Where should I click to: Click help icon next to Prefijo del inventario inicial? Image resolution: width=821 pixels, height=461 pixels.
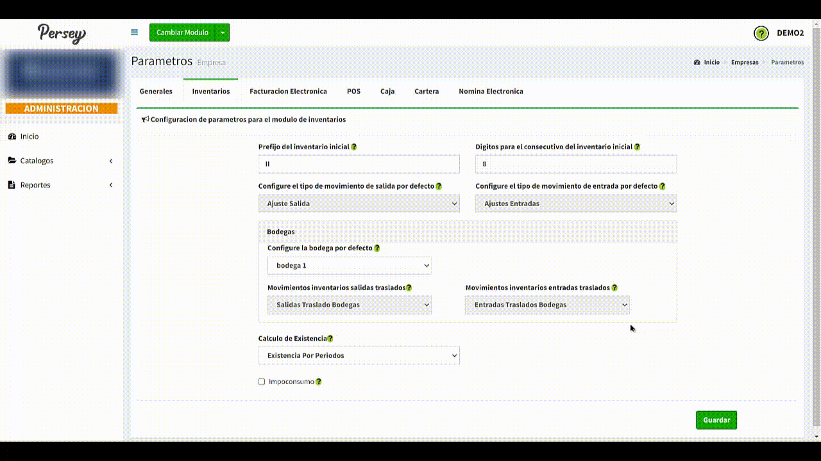(354, 147)
